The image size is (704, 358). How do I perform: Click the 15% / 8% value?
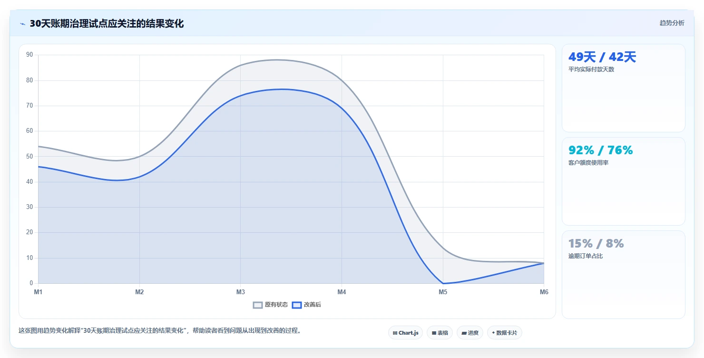coord(596,244)
